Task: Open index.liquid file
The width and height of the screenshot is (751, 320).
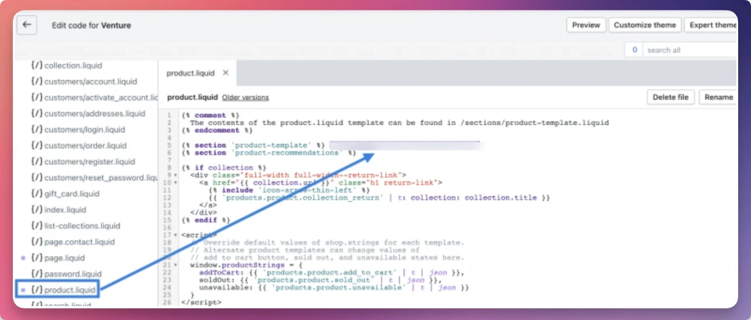Action: point(66,210)
